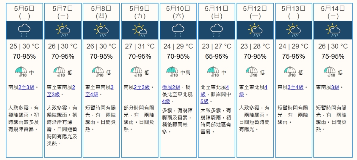This screenshot has height=160, width=357.
Task: Click the umbrella icon under 5月13日
Action: pos(290,72)
